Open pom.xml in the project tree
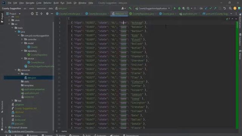Viewport: 242px width, 136px height. click(19, 124)
